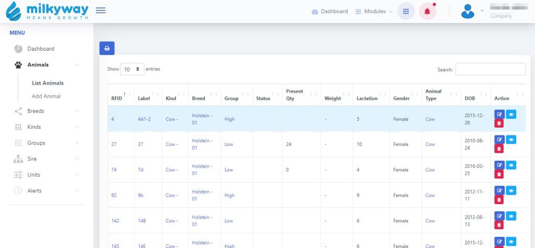Open the apps grid icon in header
The height and width of the screenshot is (248, 535).
point(406,12)
